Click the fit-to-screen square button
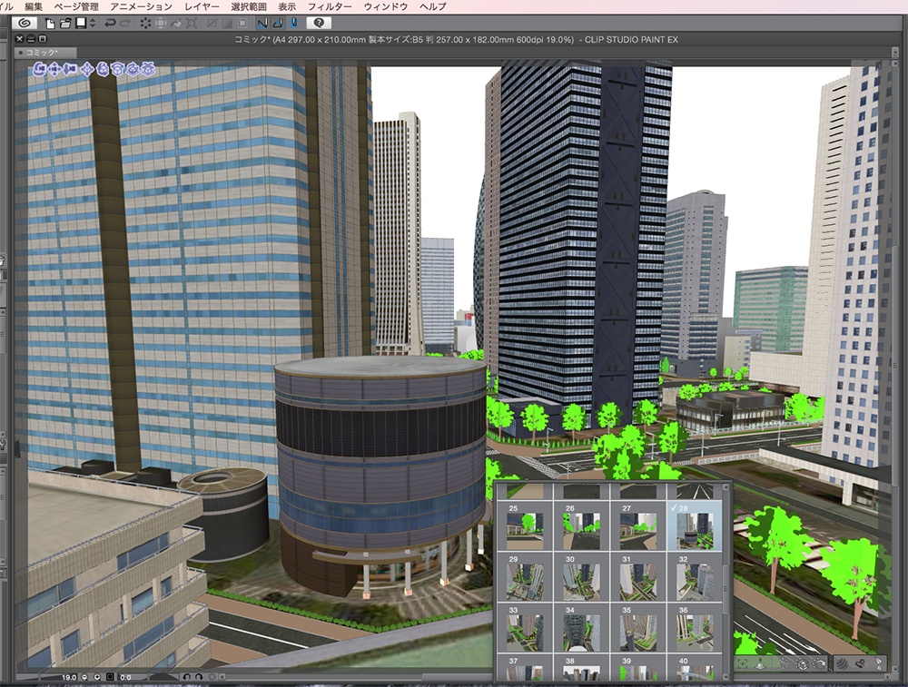The image size is (908, 687). point(110,677)
